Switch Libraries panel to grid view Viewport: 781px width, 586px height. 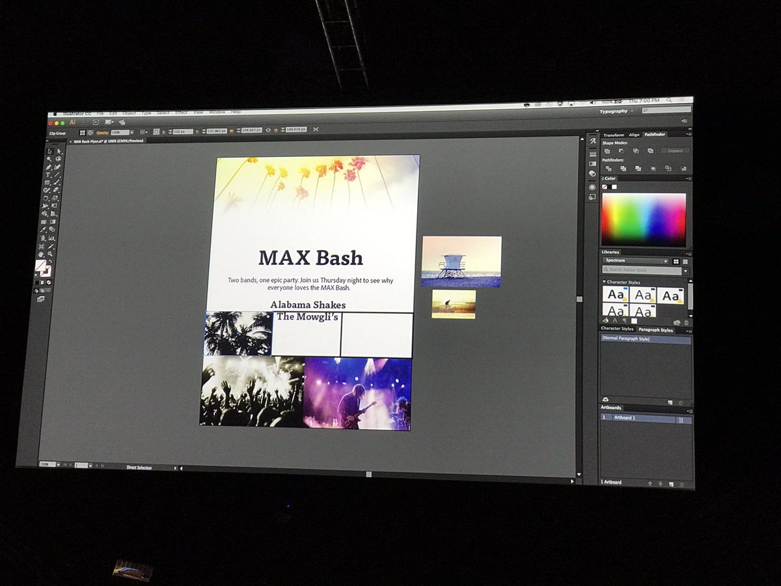(676, 262)
